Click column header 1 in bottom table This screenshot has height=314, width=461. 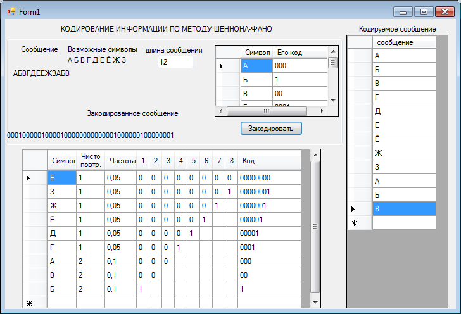click(143, 161)
